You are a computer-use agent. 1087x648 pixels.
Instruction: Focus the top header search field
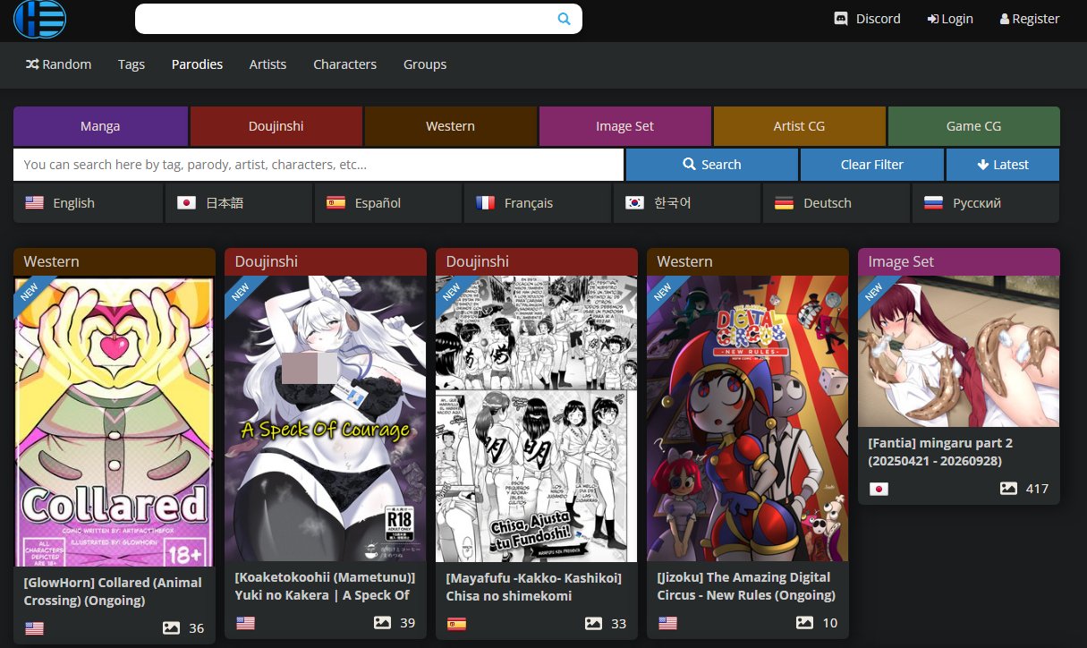(358, 19)
